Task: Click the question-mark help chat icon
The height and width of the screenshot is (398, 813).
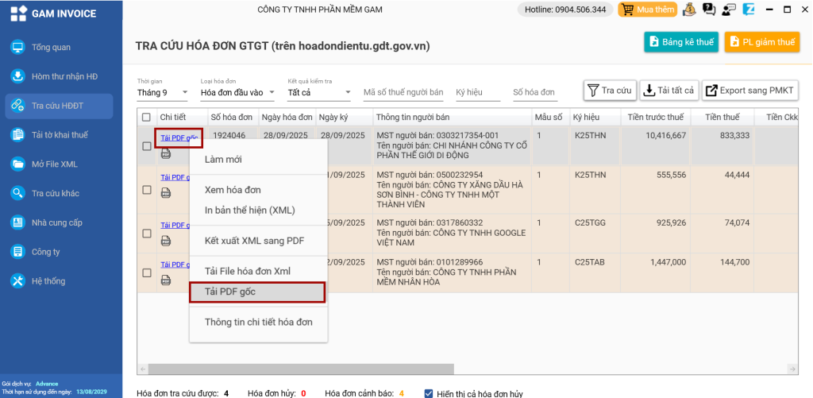Action: point(708,10)
